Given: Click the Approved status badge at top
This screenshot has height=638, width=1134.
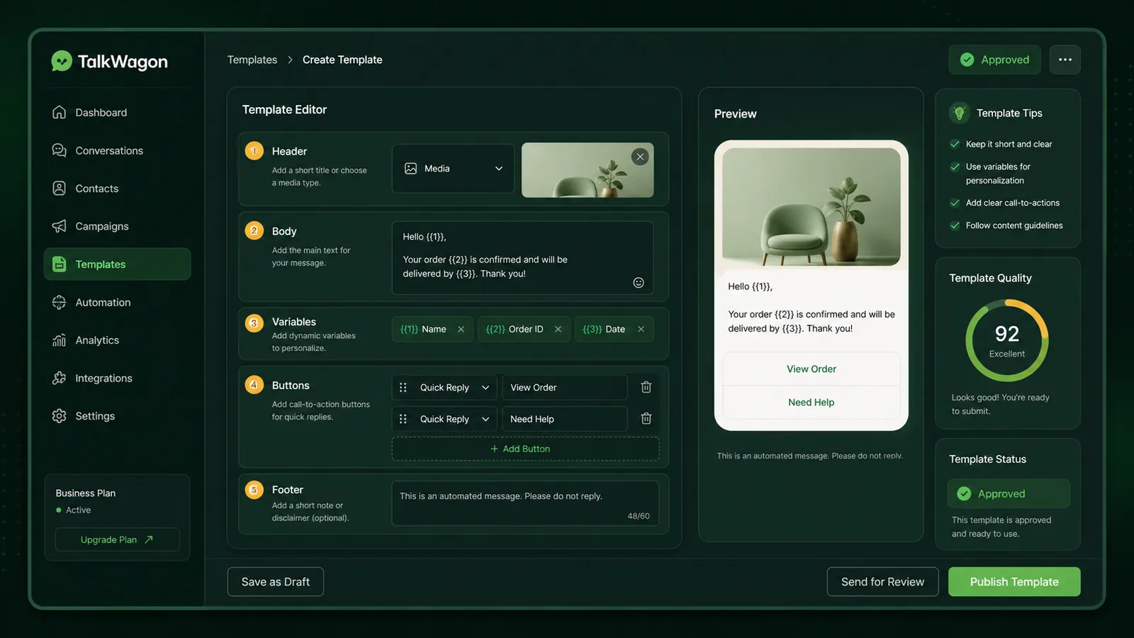Looking at the screenshot, I should [x=994, y=60].
